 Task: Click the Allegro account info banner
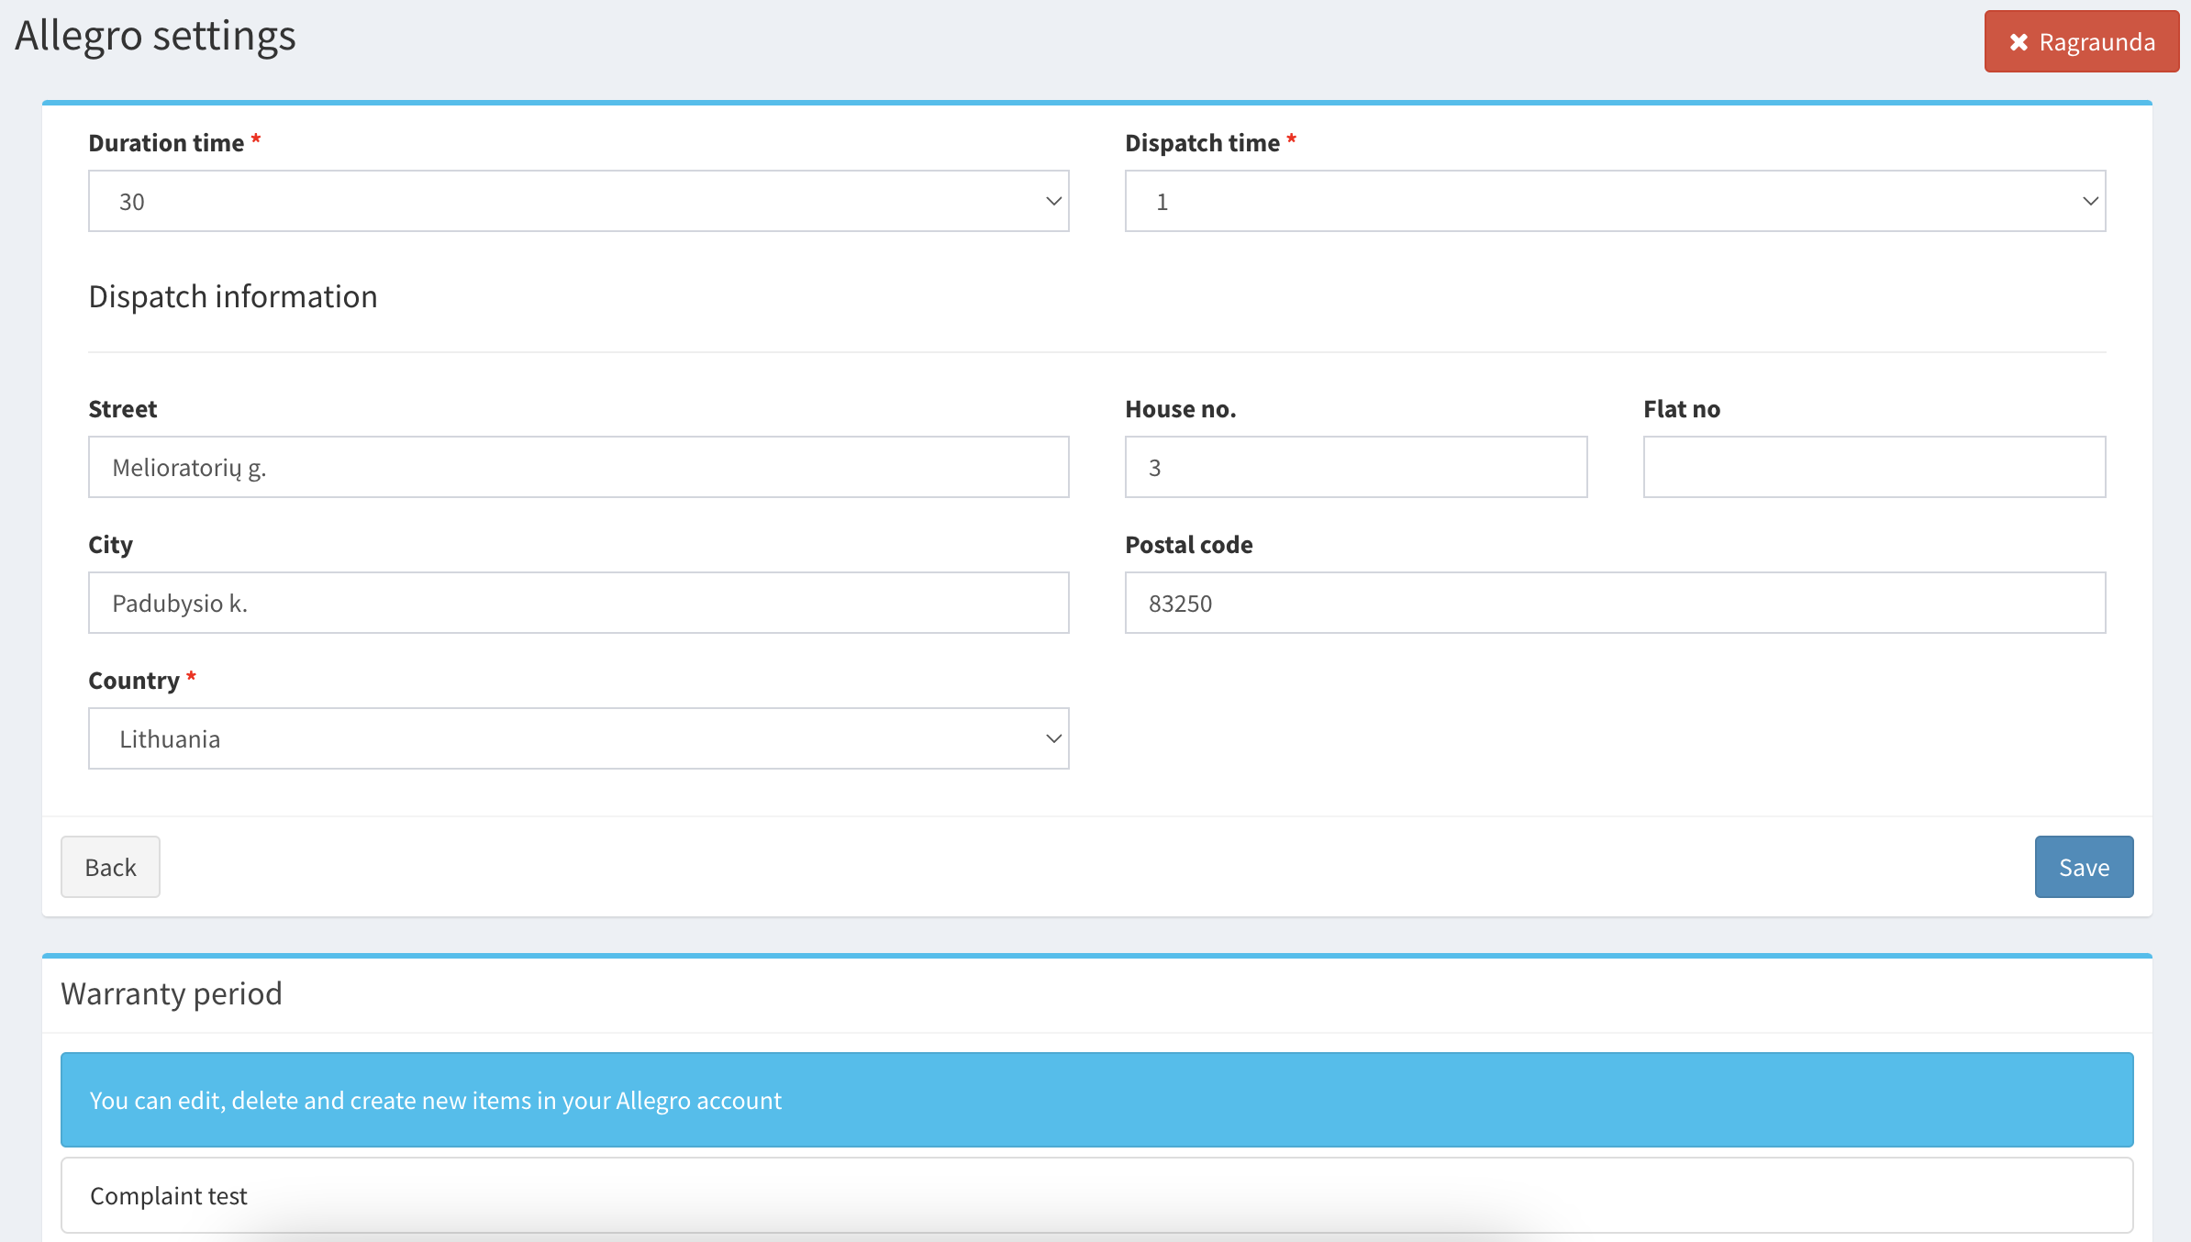pyautogui.click(x=1096, y=1100)
